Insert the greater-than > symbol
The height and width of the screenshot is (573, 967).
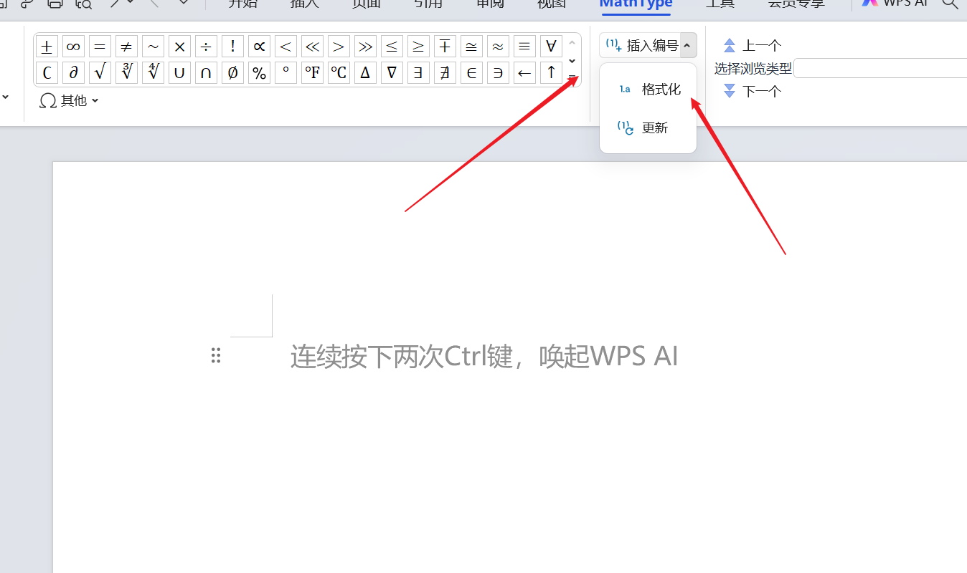339,47
